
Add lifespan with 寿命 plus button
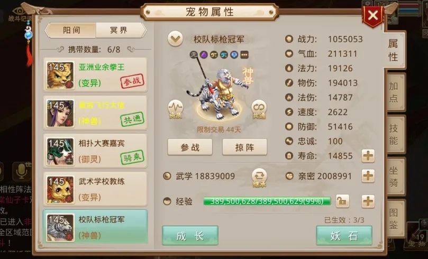[x=368, y=156]
